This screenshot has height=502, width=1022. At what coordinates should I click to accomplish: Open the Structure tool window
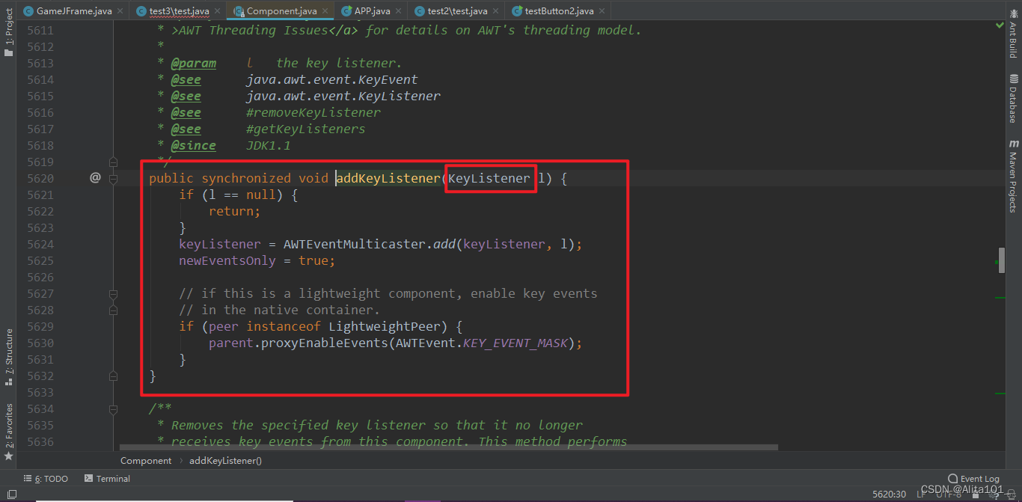coord(8,358)
